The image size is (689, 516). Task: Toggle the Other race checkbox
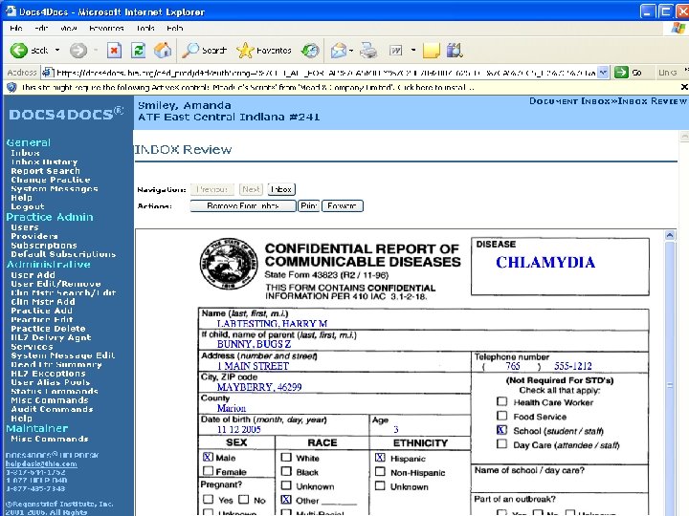click(x=286, y=500)
